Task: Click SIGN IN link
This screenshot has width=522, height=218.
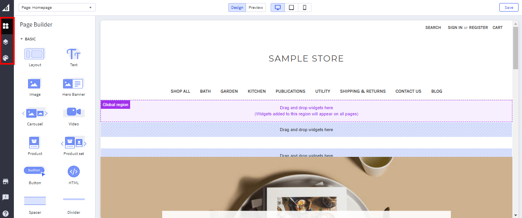Action: click(x=455, y=28)
